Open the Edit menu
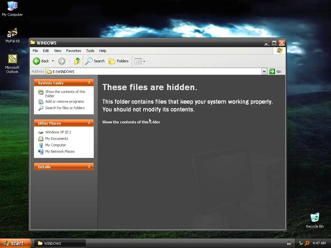 click(x=46, y=51)
